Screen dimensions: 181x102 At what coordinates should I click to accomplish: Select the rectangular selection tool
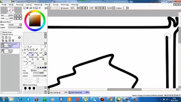coord(25,47)
